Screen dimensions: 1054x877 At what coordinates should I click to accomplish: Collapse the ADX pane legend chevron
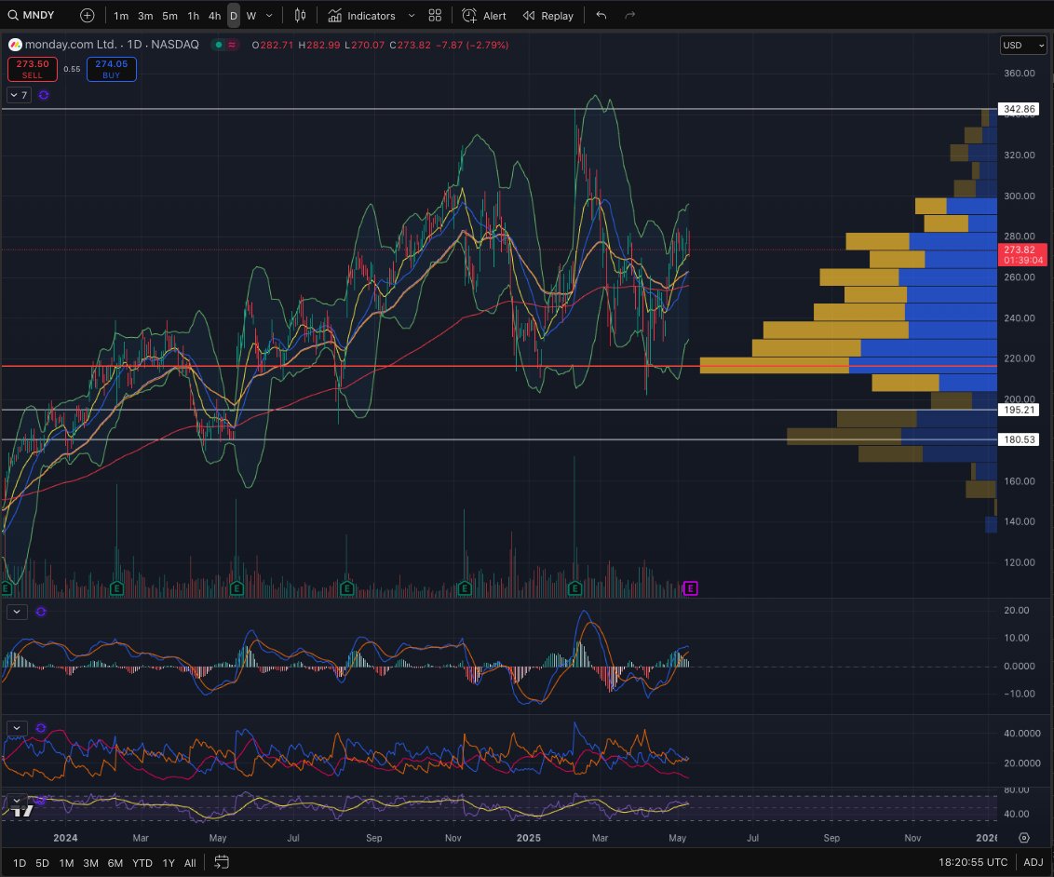(x=17, y=728)
